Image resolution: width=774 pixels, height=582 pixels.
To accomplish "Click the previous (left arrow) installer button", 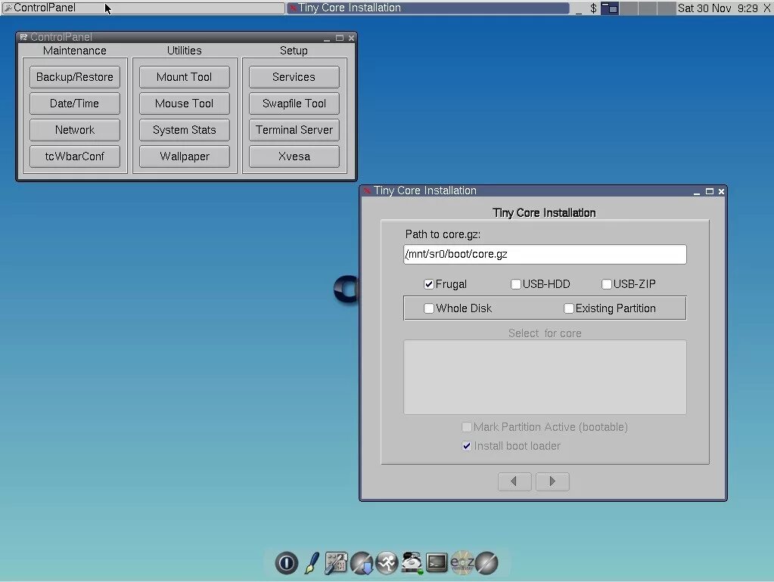I will coord(514,481).
